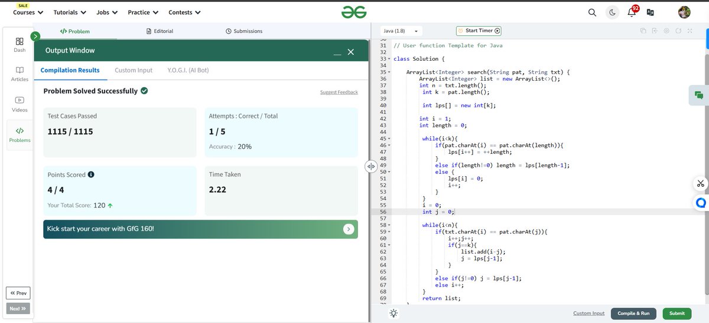Collapse code fold at line 45
The width and height of the screenshot is (709, 323).
[x=389, y=139]
